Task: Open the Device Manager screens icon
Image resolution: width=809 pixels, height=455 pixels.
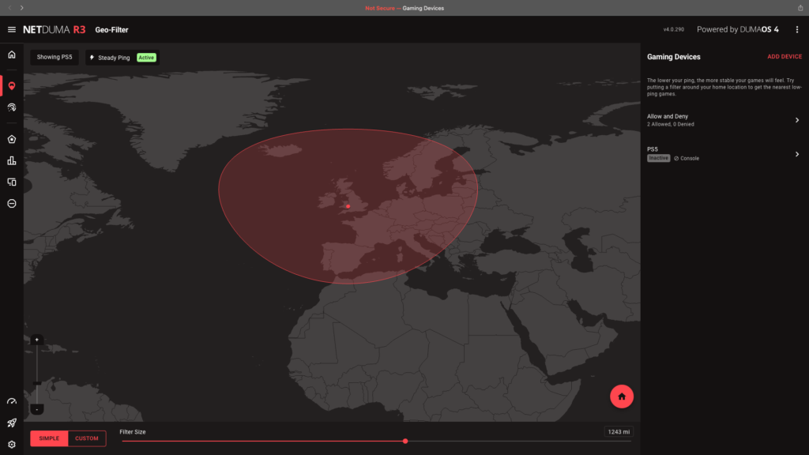Action: click(11, 182)
